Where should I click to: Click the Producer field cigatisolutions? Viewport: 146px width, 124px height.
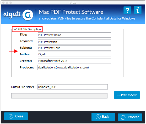74,67
